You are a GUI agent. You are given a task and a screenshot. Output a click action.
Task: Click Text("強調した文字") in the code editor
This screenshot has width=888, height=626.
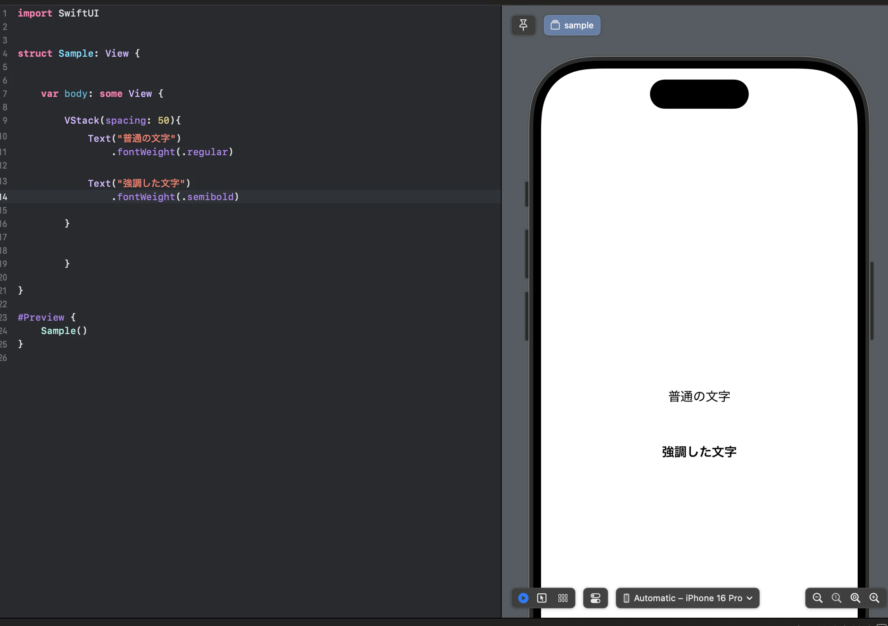(139, 183)
